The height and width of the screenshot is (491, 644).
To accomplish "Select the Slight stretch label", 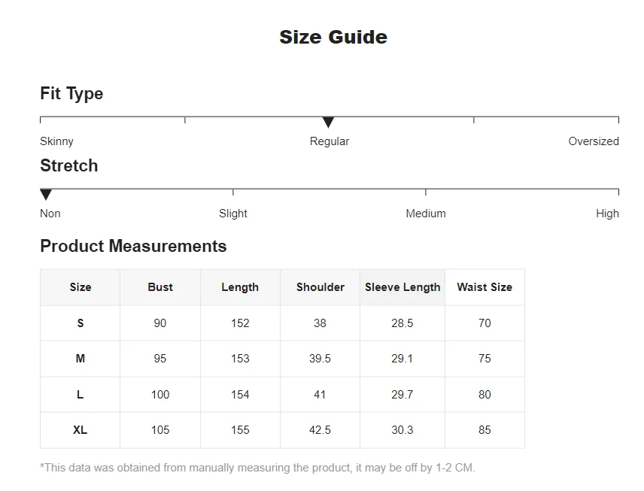I will click(233, 214).
